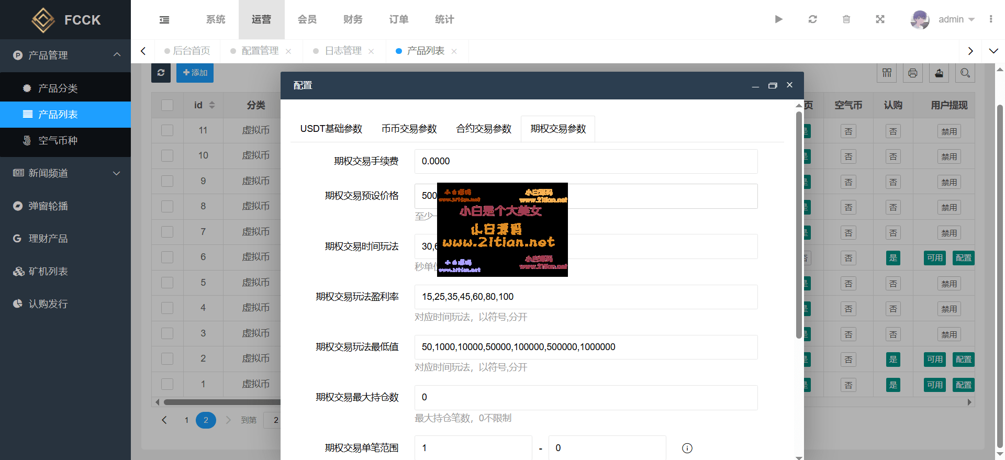Click the 期权交易玩法盈利率 input field

pos(586,297)
